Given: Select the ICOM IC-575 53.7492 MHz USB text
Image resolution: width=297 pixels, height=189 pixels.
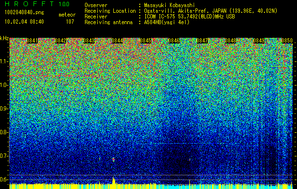Looking at the screenshot, I should click(189, 17).
